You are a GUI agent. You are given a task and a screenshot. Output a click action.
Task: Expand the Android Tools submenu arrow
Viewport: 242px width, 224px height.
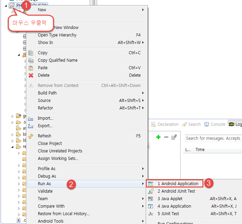pos(143,221)
